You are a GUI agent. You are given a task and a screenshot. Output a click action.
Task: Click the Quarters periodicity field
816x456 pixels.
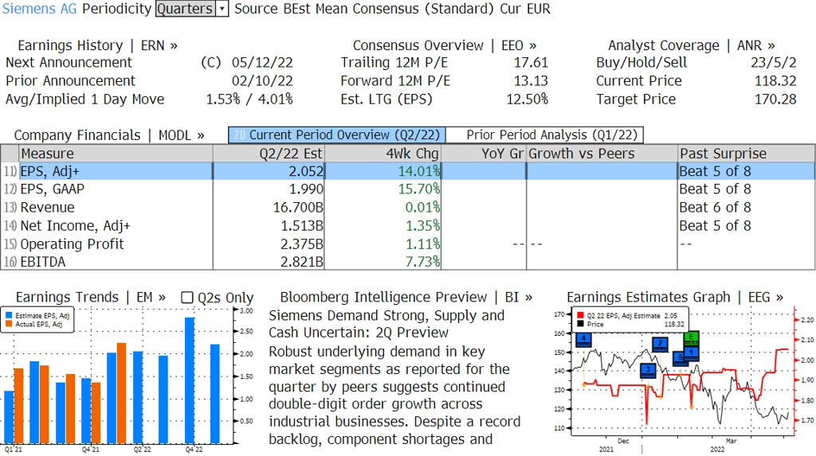coord(186,9)
